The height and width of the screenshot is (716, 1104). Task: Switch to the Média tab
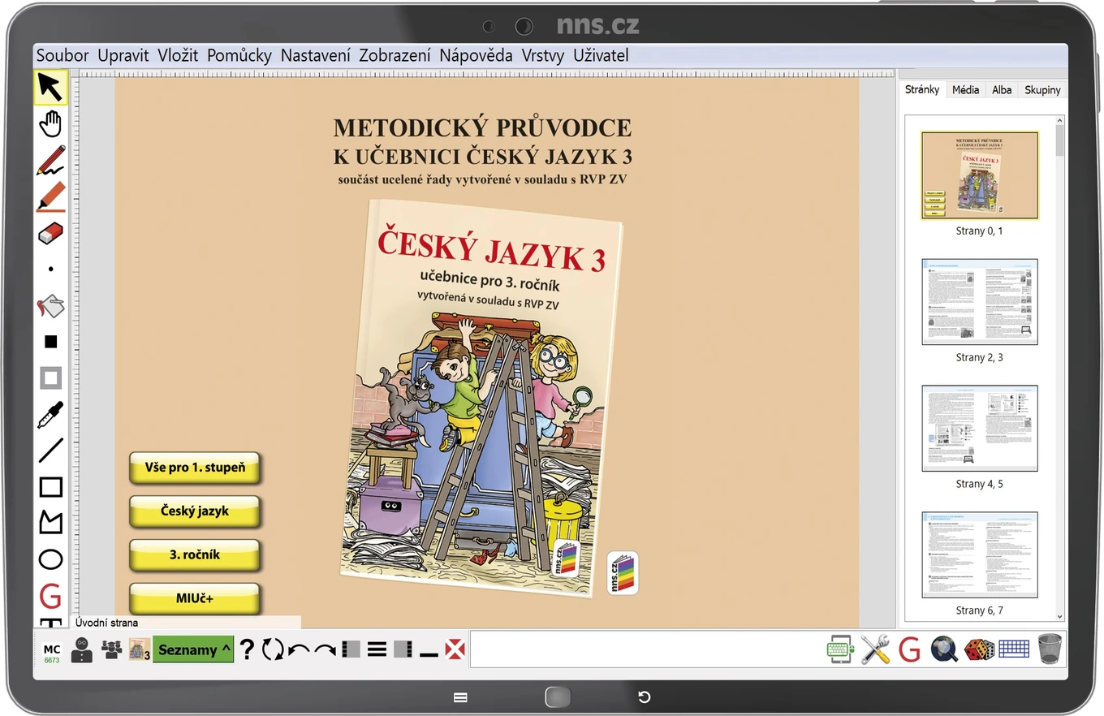[x=965, y=90]
